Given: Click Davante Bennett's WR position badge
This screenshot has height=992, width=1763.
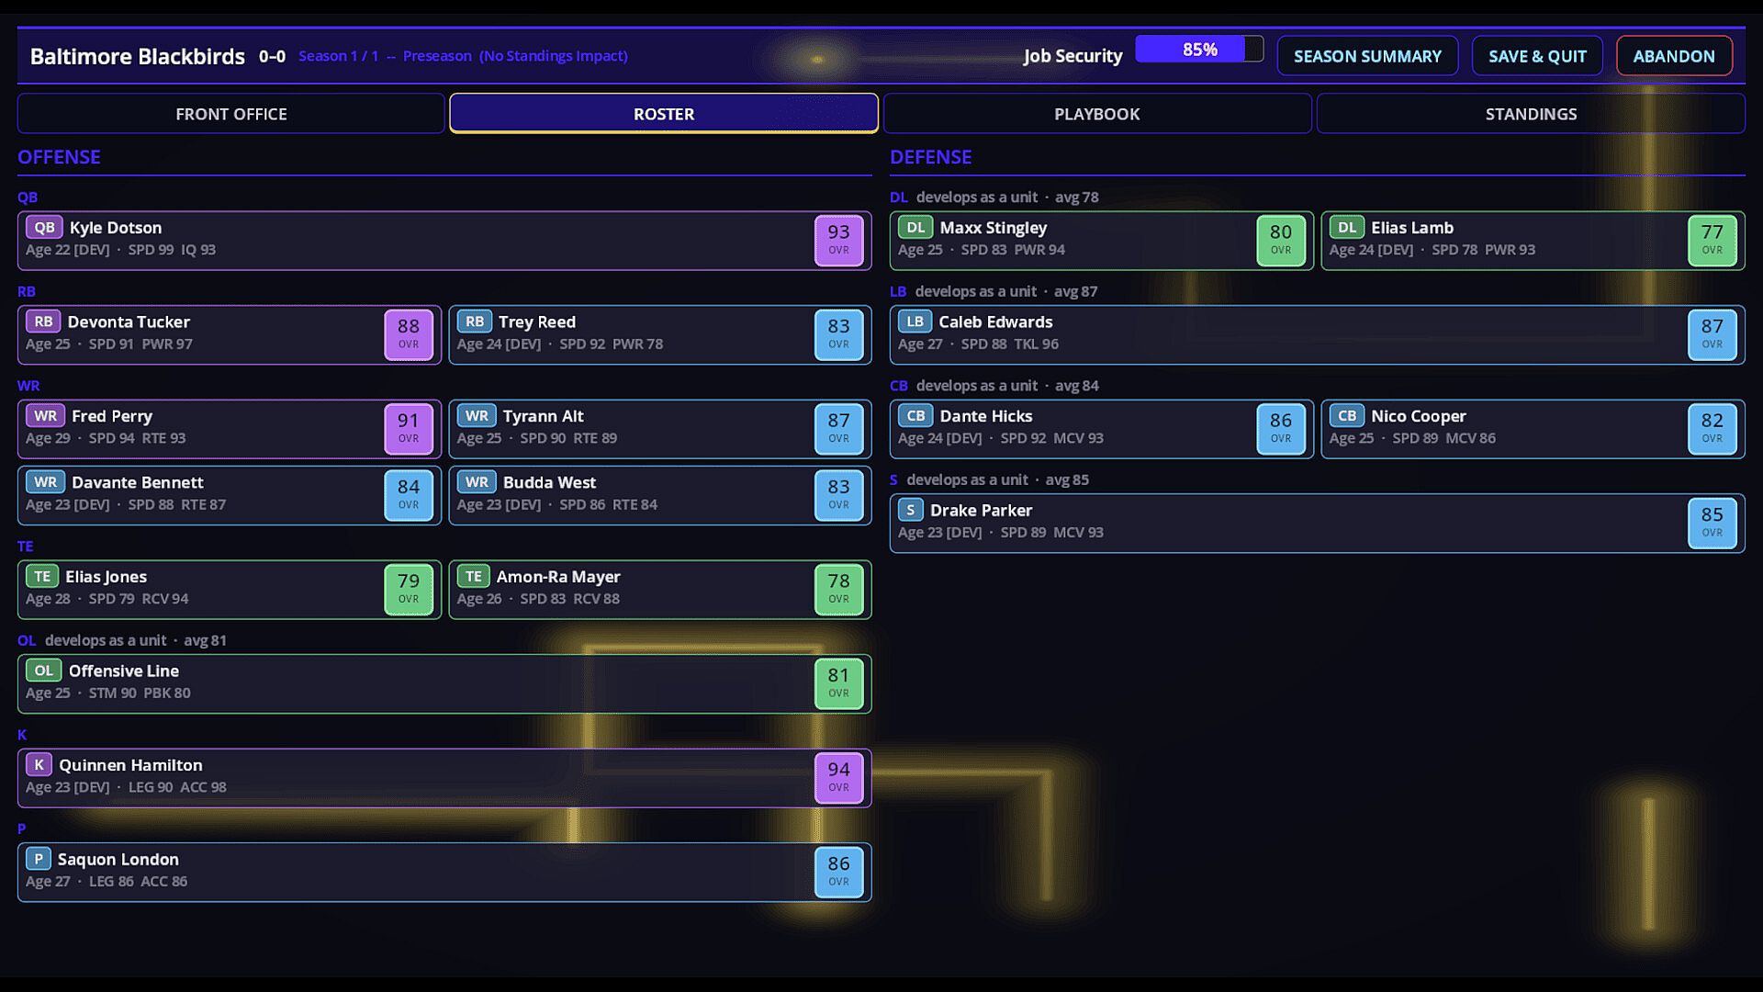Looking at the screenshot, I should click(x=45, y=482).
